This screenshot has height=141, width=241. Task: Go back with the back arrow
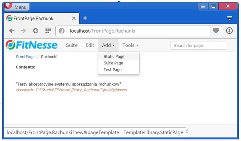(12, 31)
